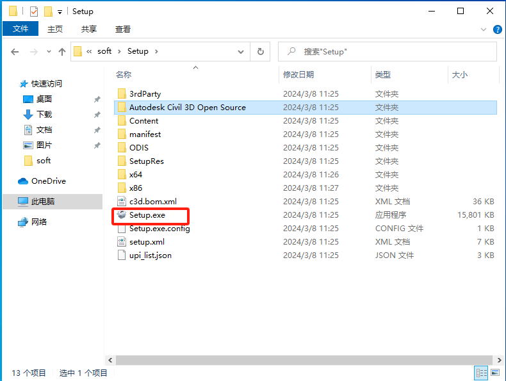Select OneDrive in the navigation pane

pyautogui.click(x=49, y=181)
